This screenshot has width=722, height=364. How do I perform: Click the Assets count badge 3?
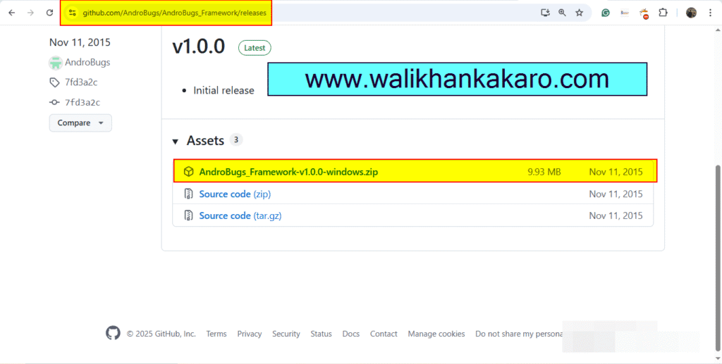[x=235, y=139]
